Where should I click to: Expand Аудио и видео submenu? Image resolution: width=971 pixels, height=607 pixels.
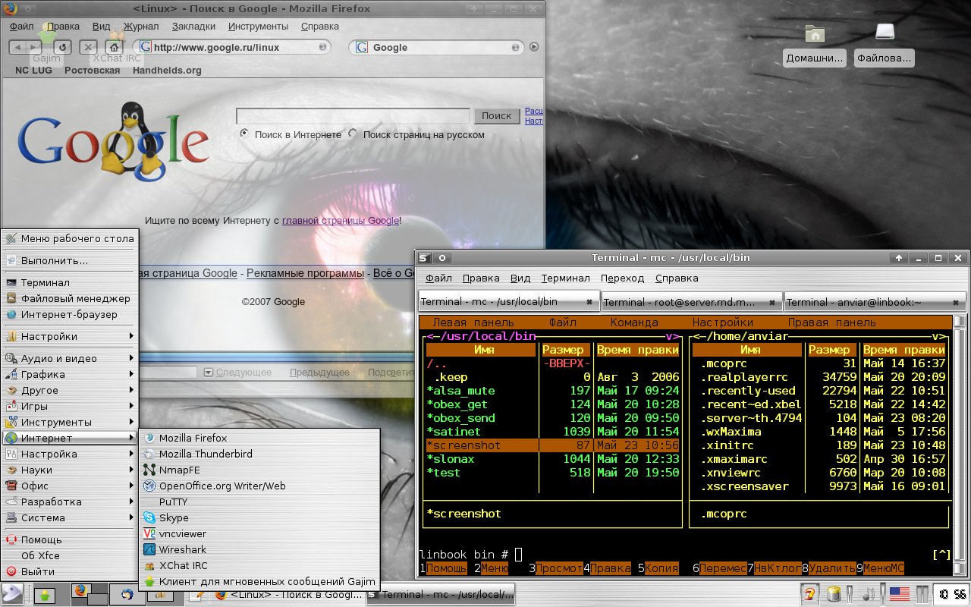(70, 358)
